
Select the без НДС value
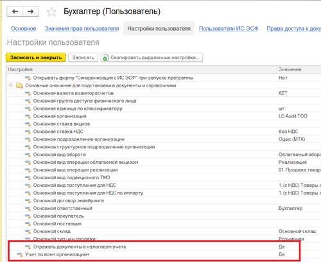click(x=288, y=132)
